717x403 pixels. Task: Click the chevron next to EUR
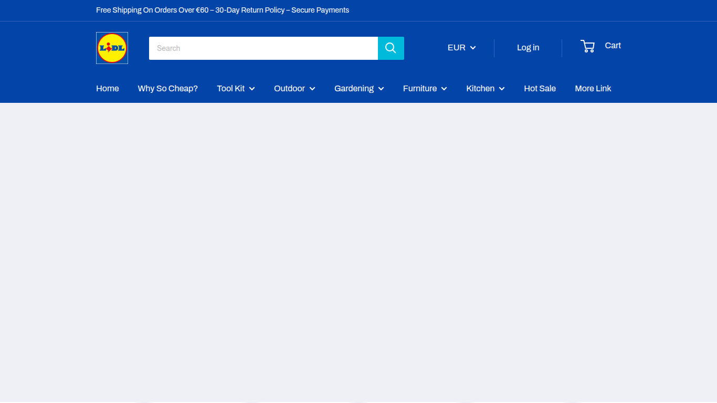point(473,48)
